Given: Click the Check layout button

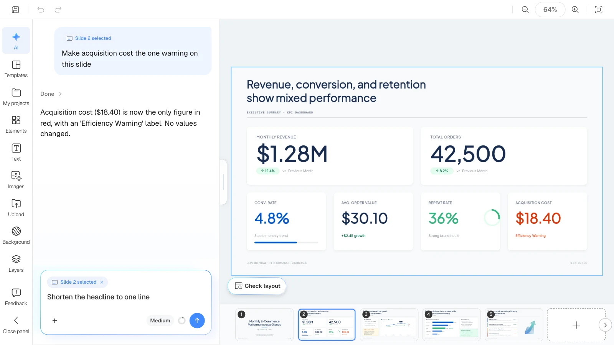Looking at the screenshot, I should (257, 286).
